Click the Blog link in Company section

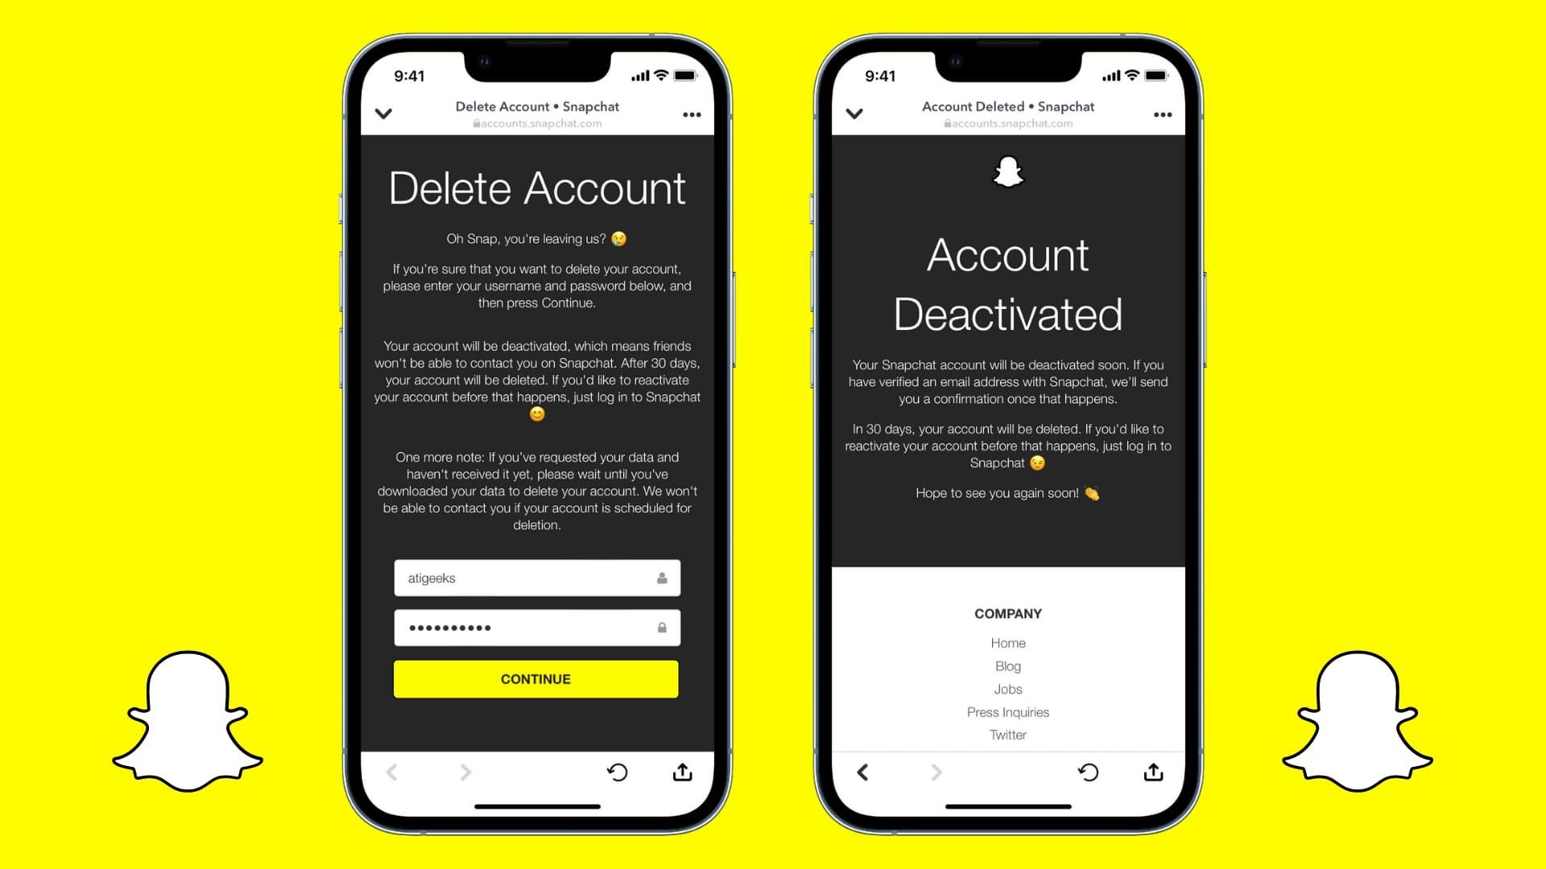point(1007,666)
